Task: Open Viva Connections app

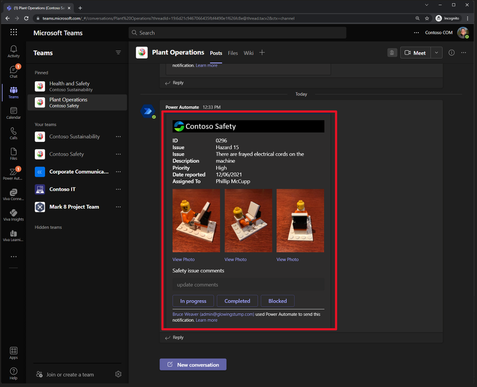Action: (13, 195)
